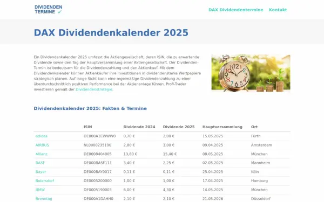Open the DAX Dividendentermine menu item

[236, 10]
